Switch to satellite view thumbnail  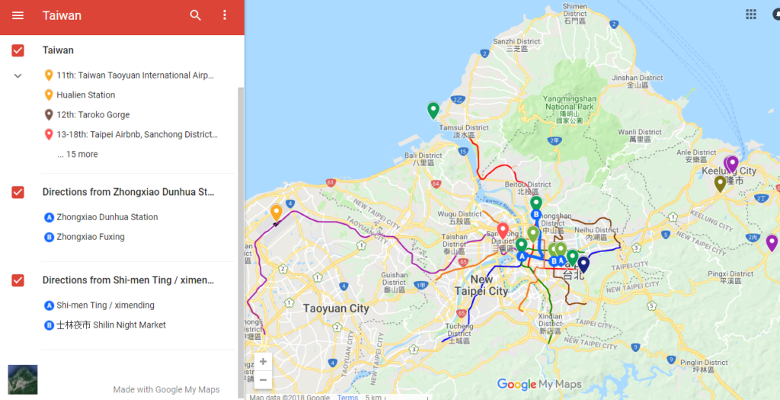pos(22,379)
